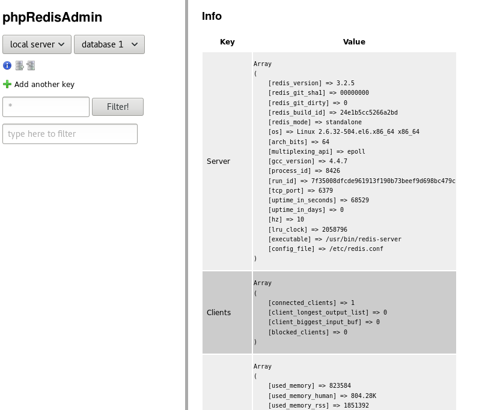Click the client_biggest_input_buf line
Image resolution: width=491 pixels, height=410 pixels.
coord(324,322)
